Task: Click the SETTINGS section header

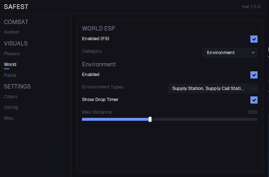Action: pyautogui.click(x=17, y=86)
